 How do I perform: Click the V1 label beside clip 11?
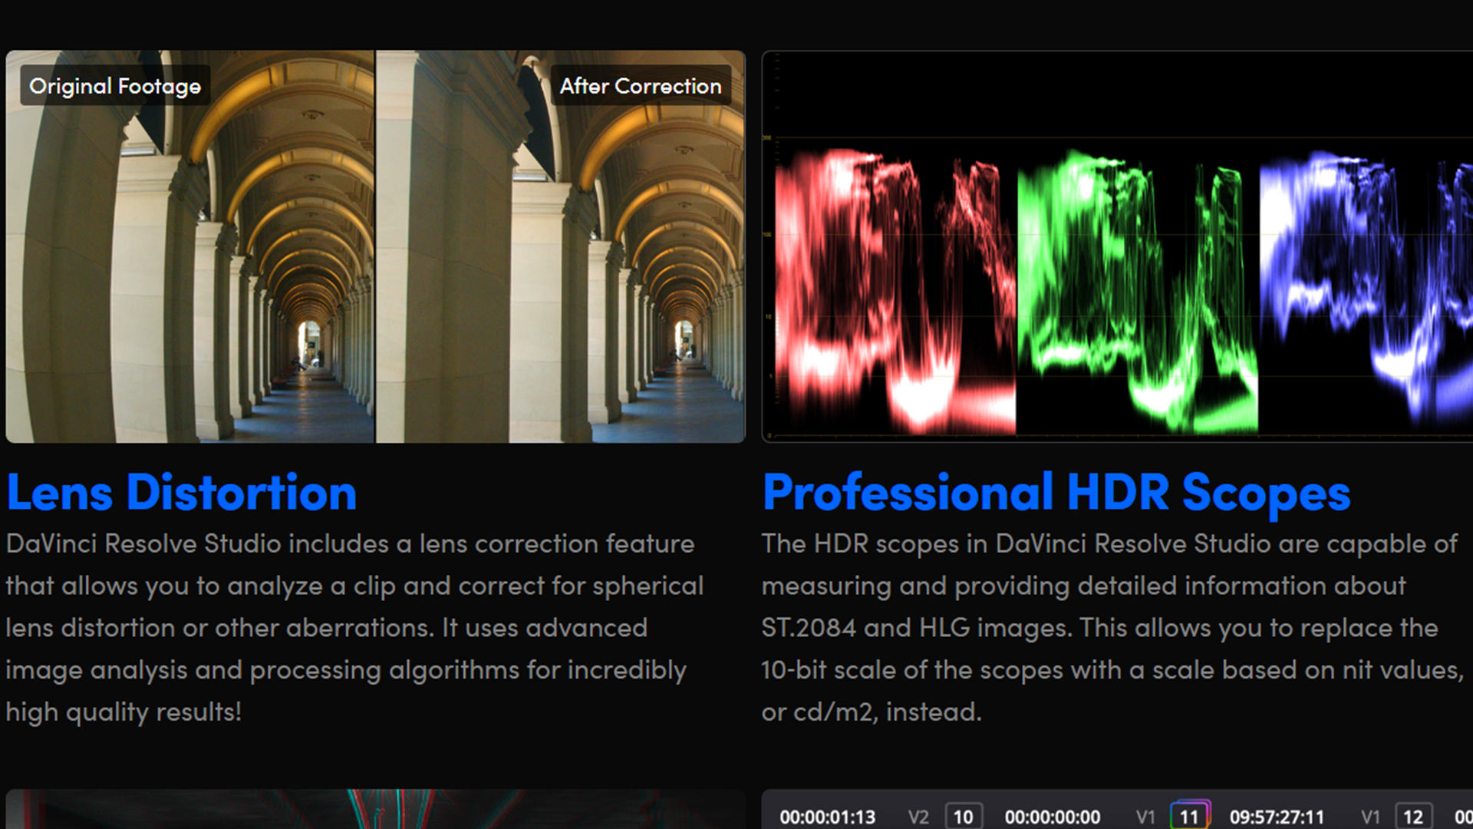1145,817
